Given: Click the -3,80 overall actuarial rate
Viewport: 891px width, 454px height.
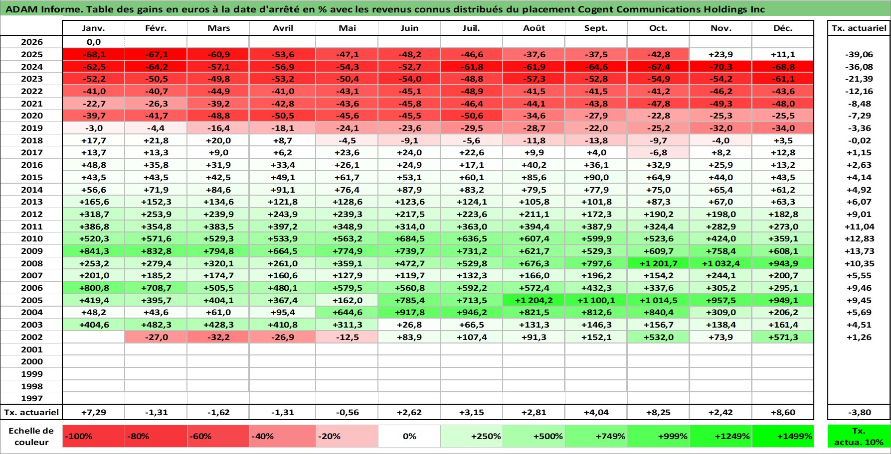Looking at the screenshot, I should [859, 412].
